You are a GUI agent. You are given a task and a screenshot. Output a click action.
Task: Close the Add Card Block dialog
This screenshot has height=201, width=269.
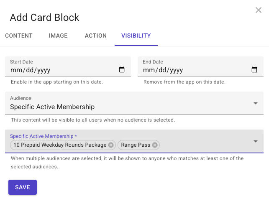[259, 10]
